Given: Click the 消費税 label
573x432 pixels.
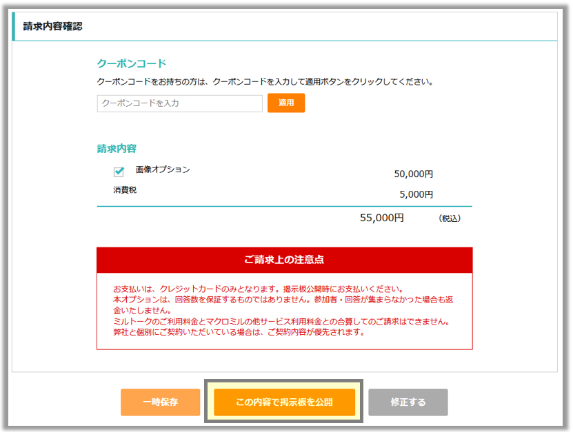Looking at the screenshot, I should click(125, 189).
